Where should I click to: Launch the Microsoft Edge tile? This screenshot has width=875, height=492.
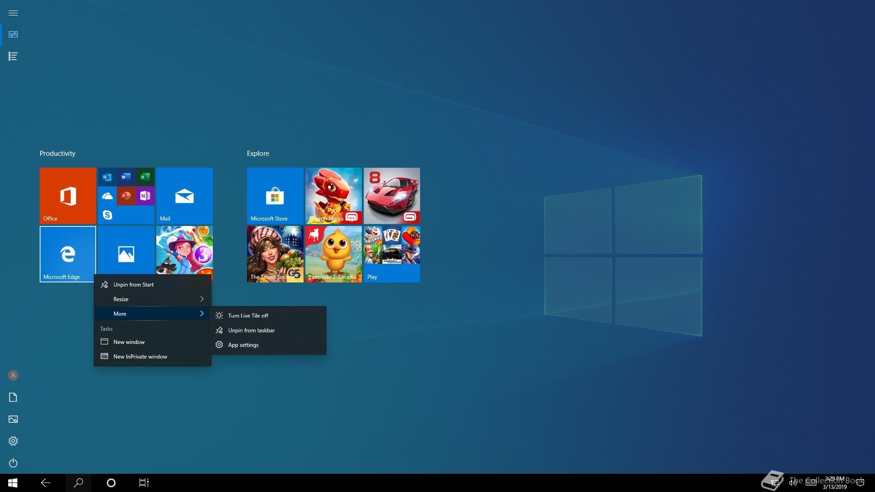pos(68,254)
